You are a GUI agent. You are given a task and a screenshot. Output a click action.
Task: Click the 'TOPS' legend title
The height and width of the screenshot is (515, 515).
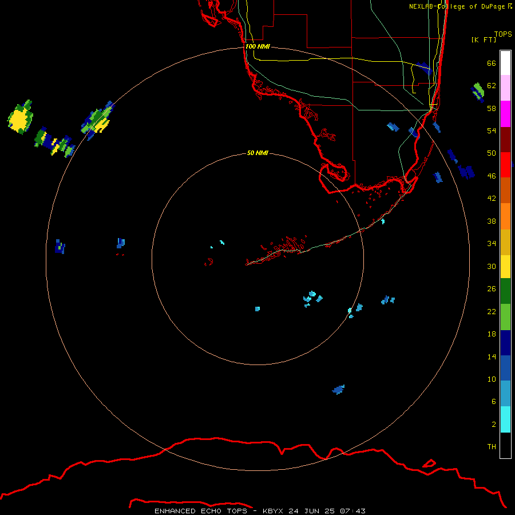pyautogui.click(x=503, y=34)
